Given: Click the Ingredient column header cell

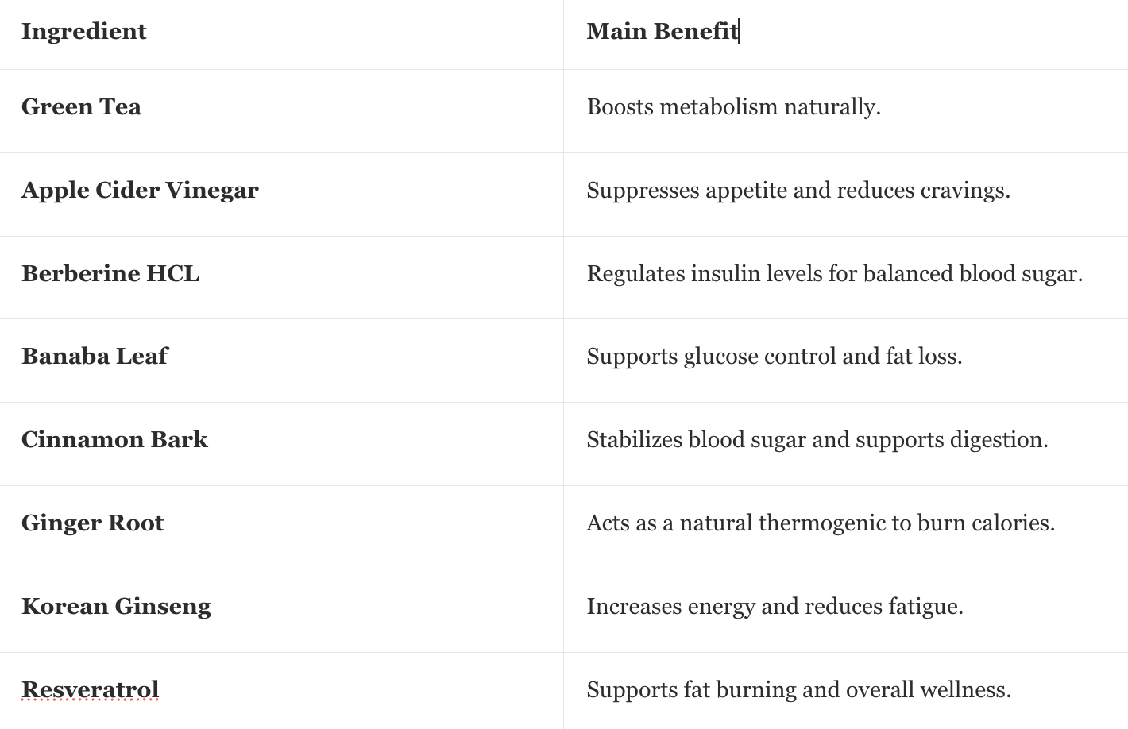Looking at the screenshot, I should tap(84, 32).
